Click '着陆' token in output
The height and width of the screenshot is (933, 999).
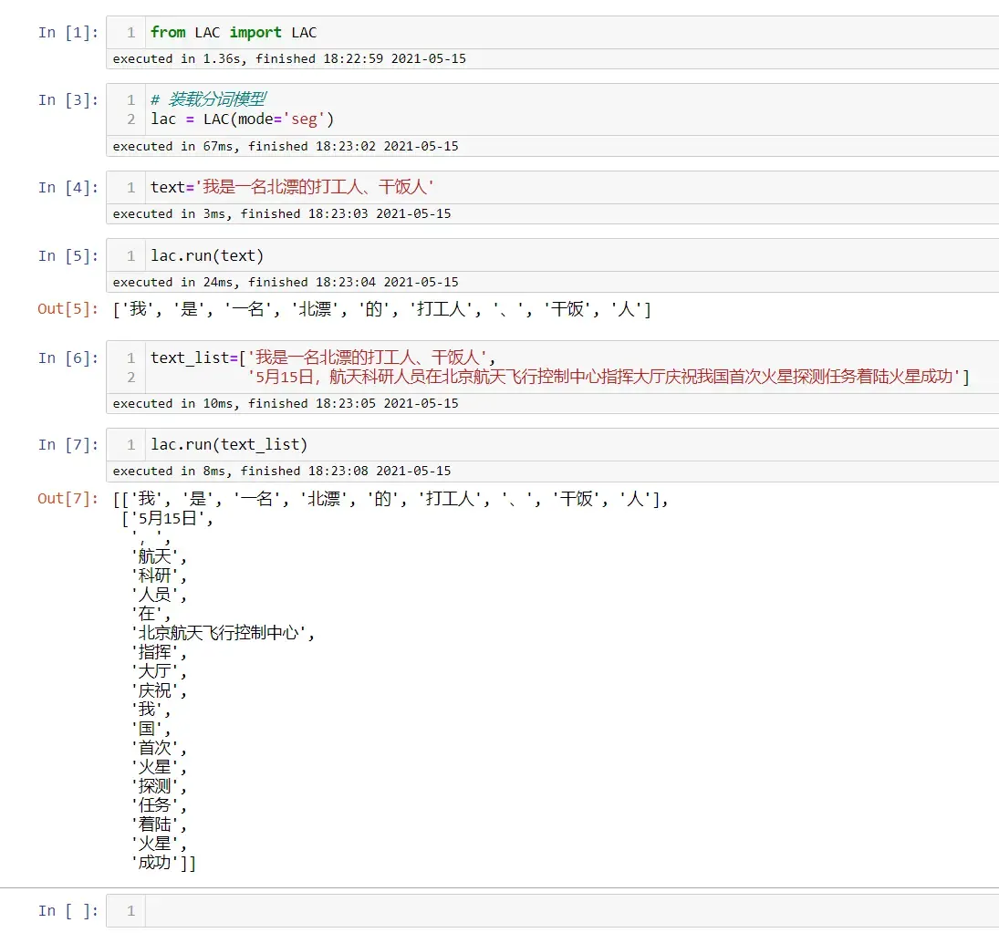click(x=155, y=824)
